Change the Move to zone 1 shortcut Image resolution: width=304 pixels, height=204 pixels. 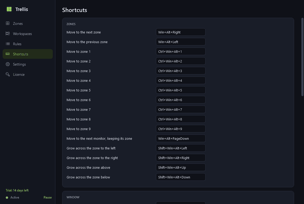pyautogui.click(x=181, y=51)
